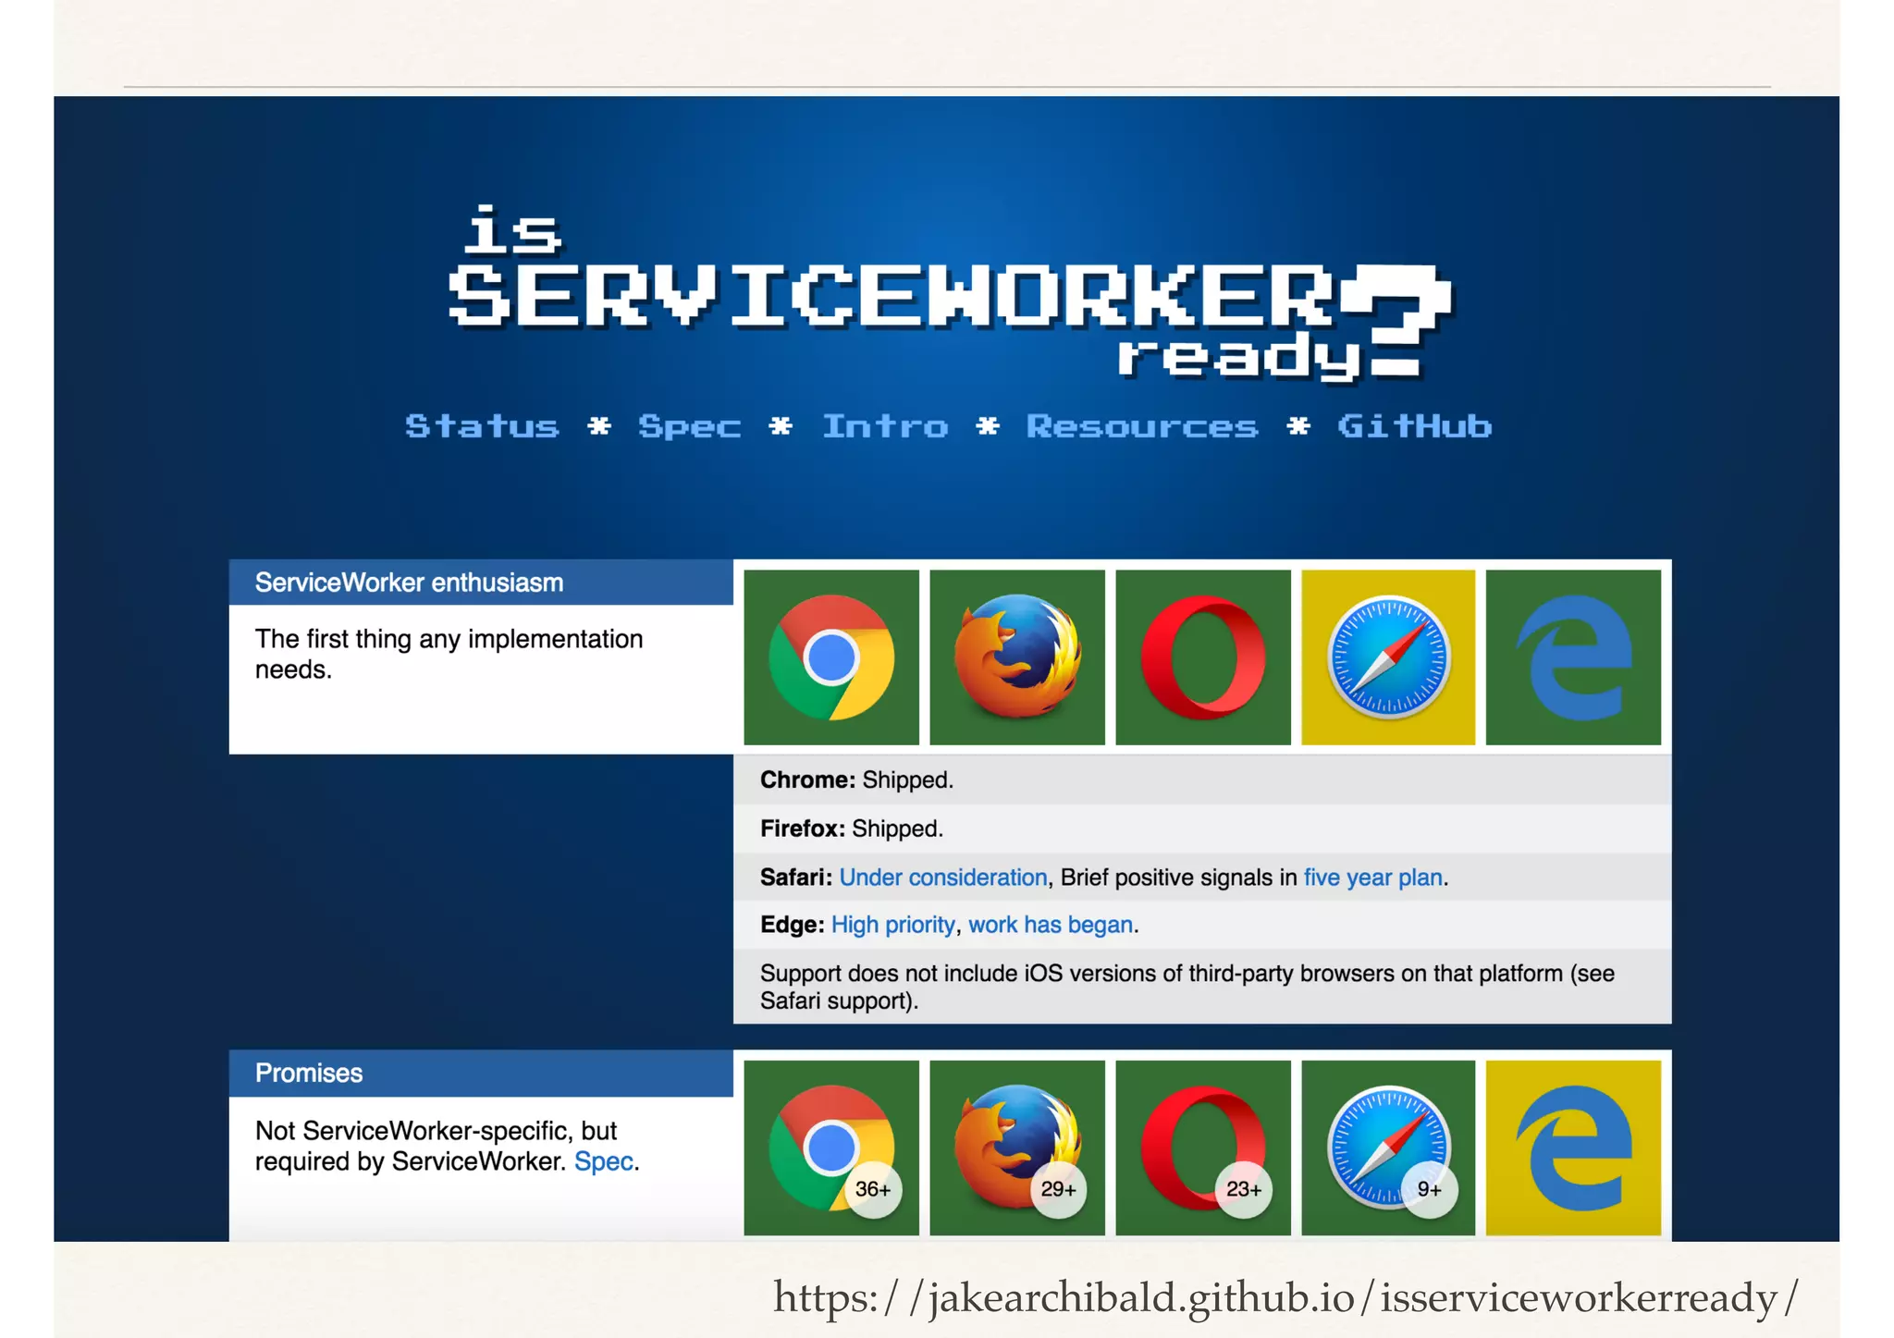The height and width of the screenshot is (1338, 1894).
Task: Follow Edge 'High priority' link
Action: [x=893, y=926]
